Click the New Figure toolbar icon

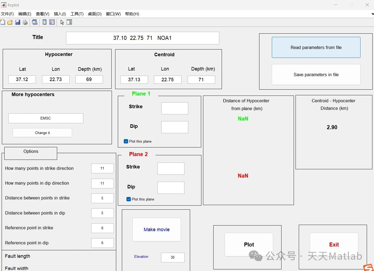point(3,22)
